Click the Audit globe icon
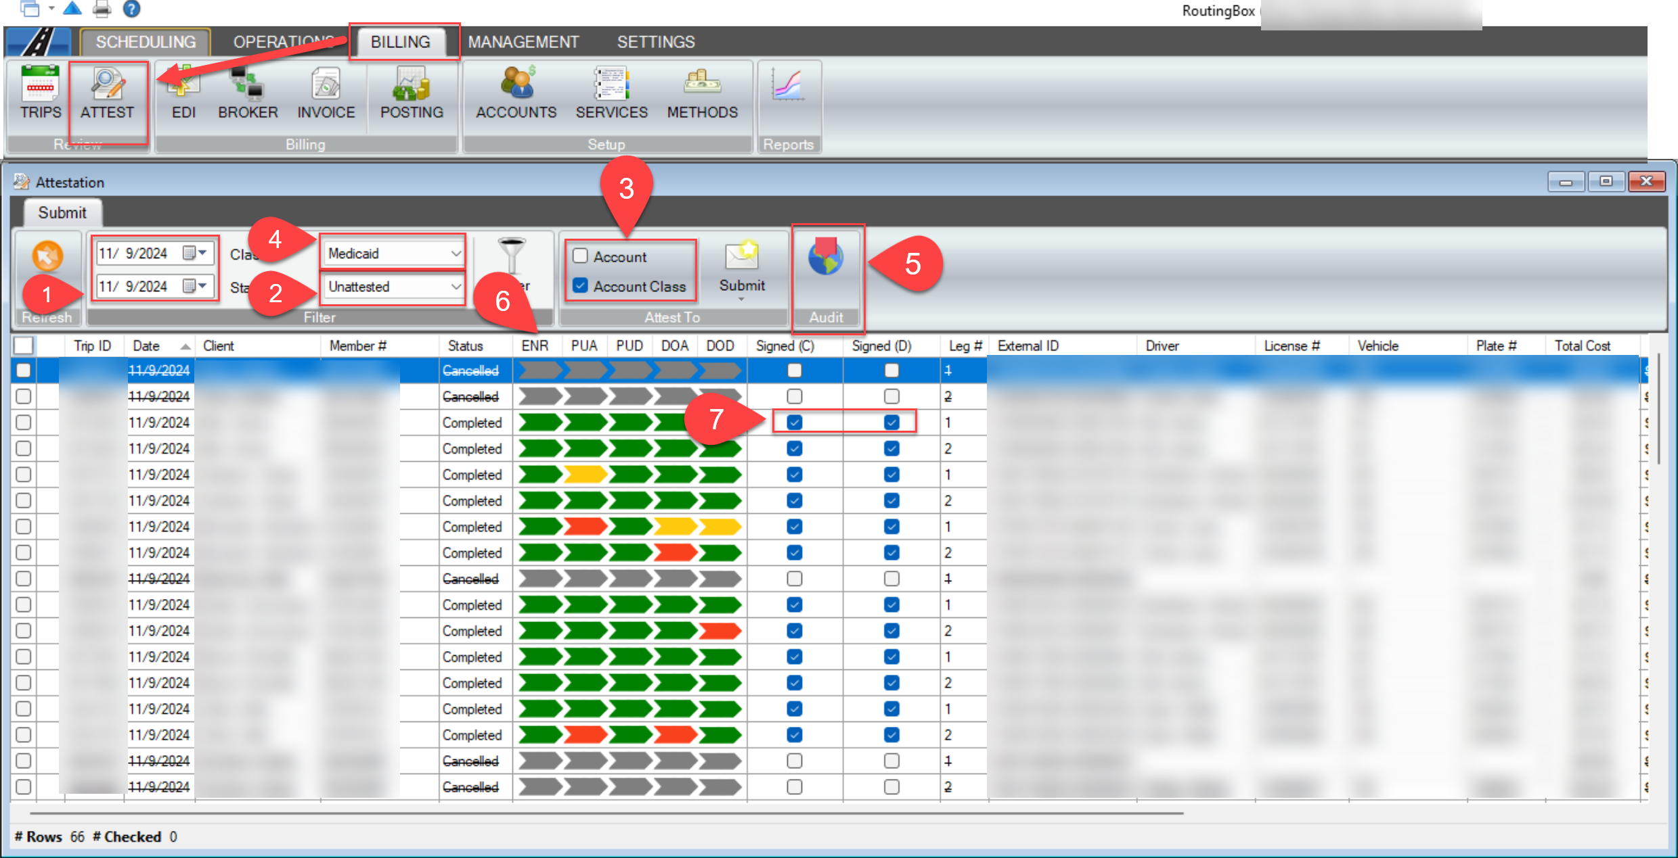The width and height of the screenshot is (1678, 858). (826, 258)
